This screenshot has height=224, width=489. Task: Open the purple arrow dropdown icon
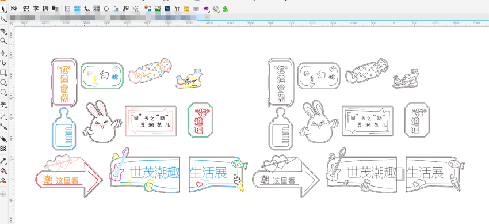(x=206, y=9)
